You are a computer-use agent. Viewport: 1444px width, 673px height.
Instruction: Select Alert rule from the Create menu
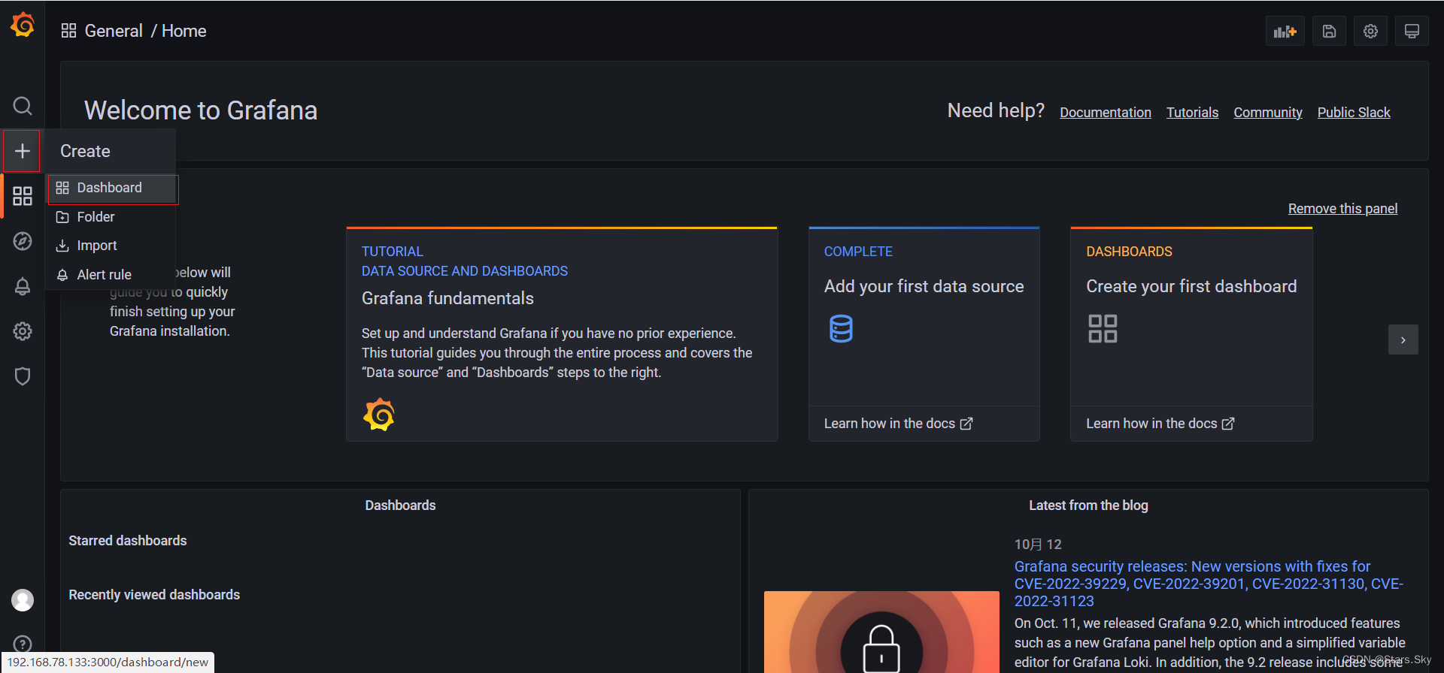(x=111, y=275)
